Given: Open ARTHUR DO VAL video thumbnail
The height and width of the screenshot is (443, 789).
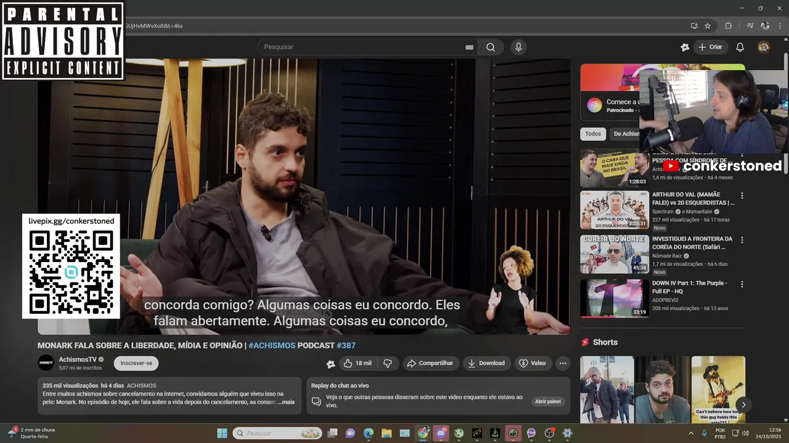Looking at the screenshot, I should pyautogui.click(x=614, y=210).
